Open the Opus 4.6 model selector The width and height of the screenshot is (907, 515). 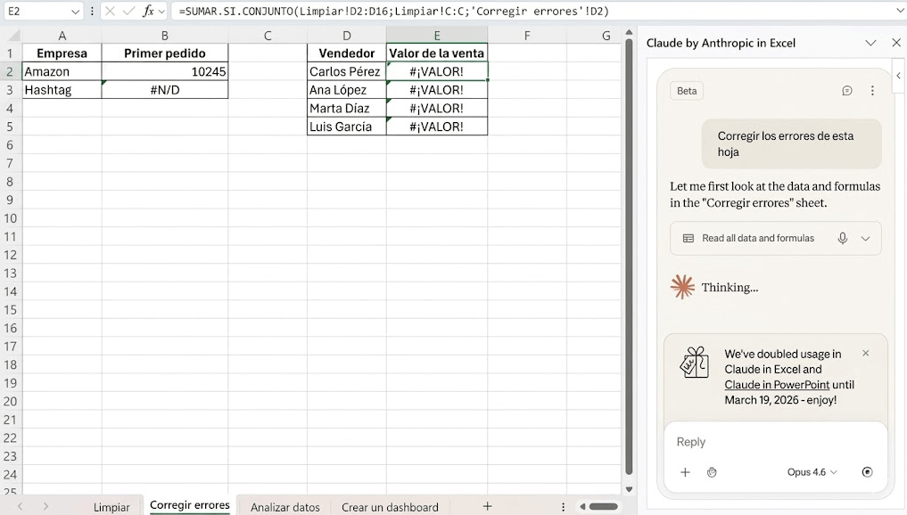812,472
